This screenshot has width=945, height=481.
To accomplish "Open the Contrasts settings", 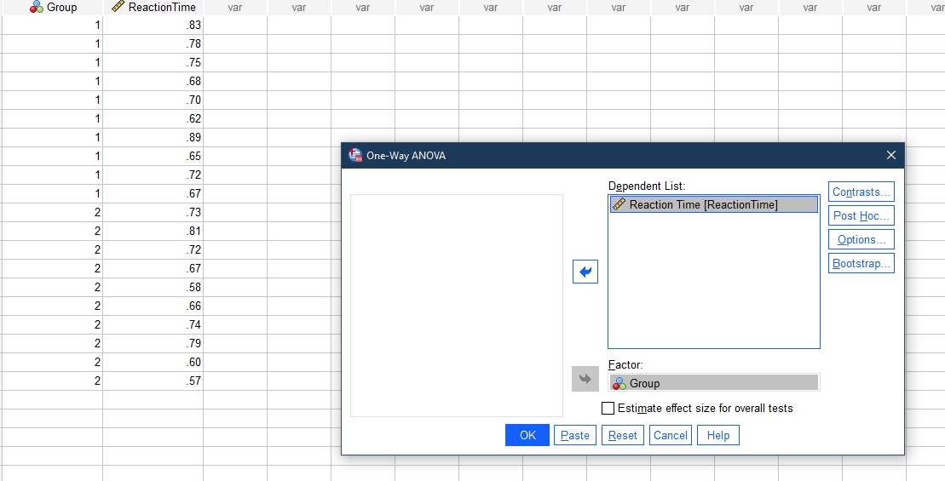I will 861,192.
